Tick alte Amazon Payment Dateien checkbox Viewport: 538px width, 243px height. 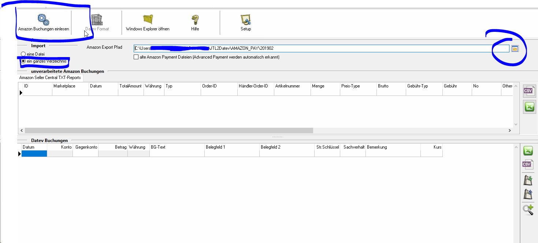pos(136,57)
